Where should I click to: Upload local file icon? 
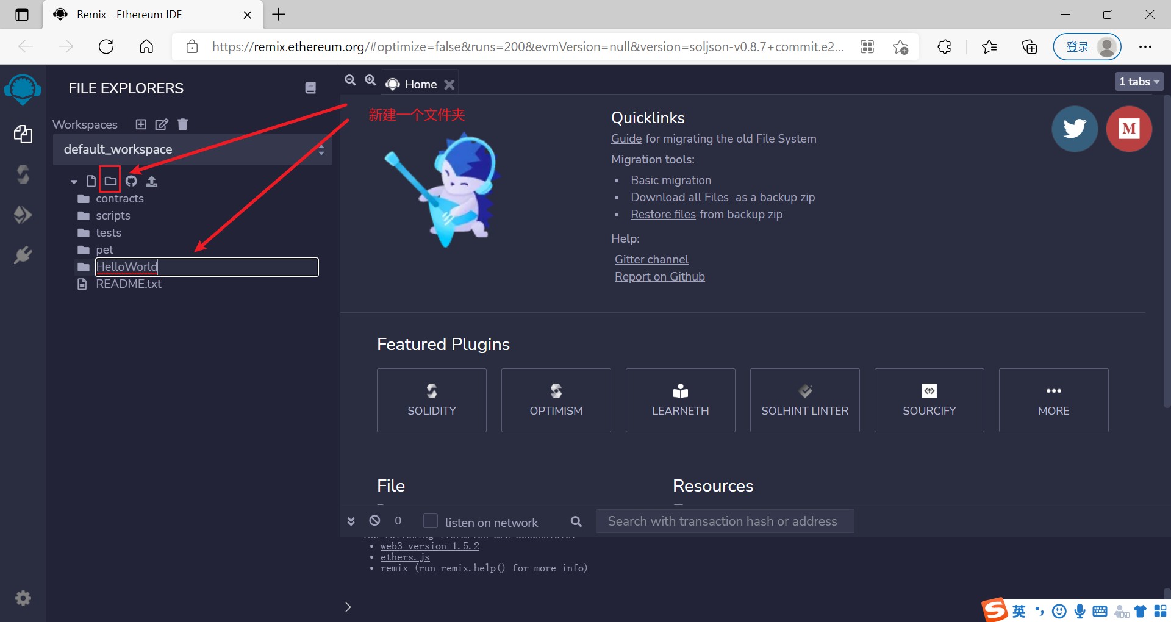coord(152,181)
